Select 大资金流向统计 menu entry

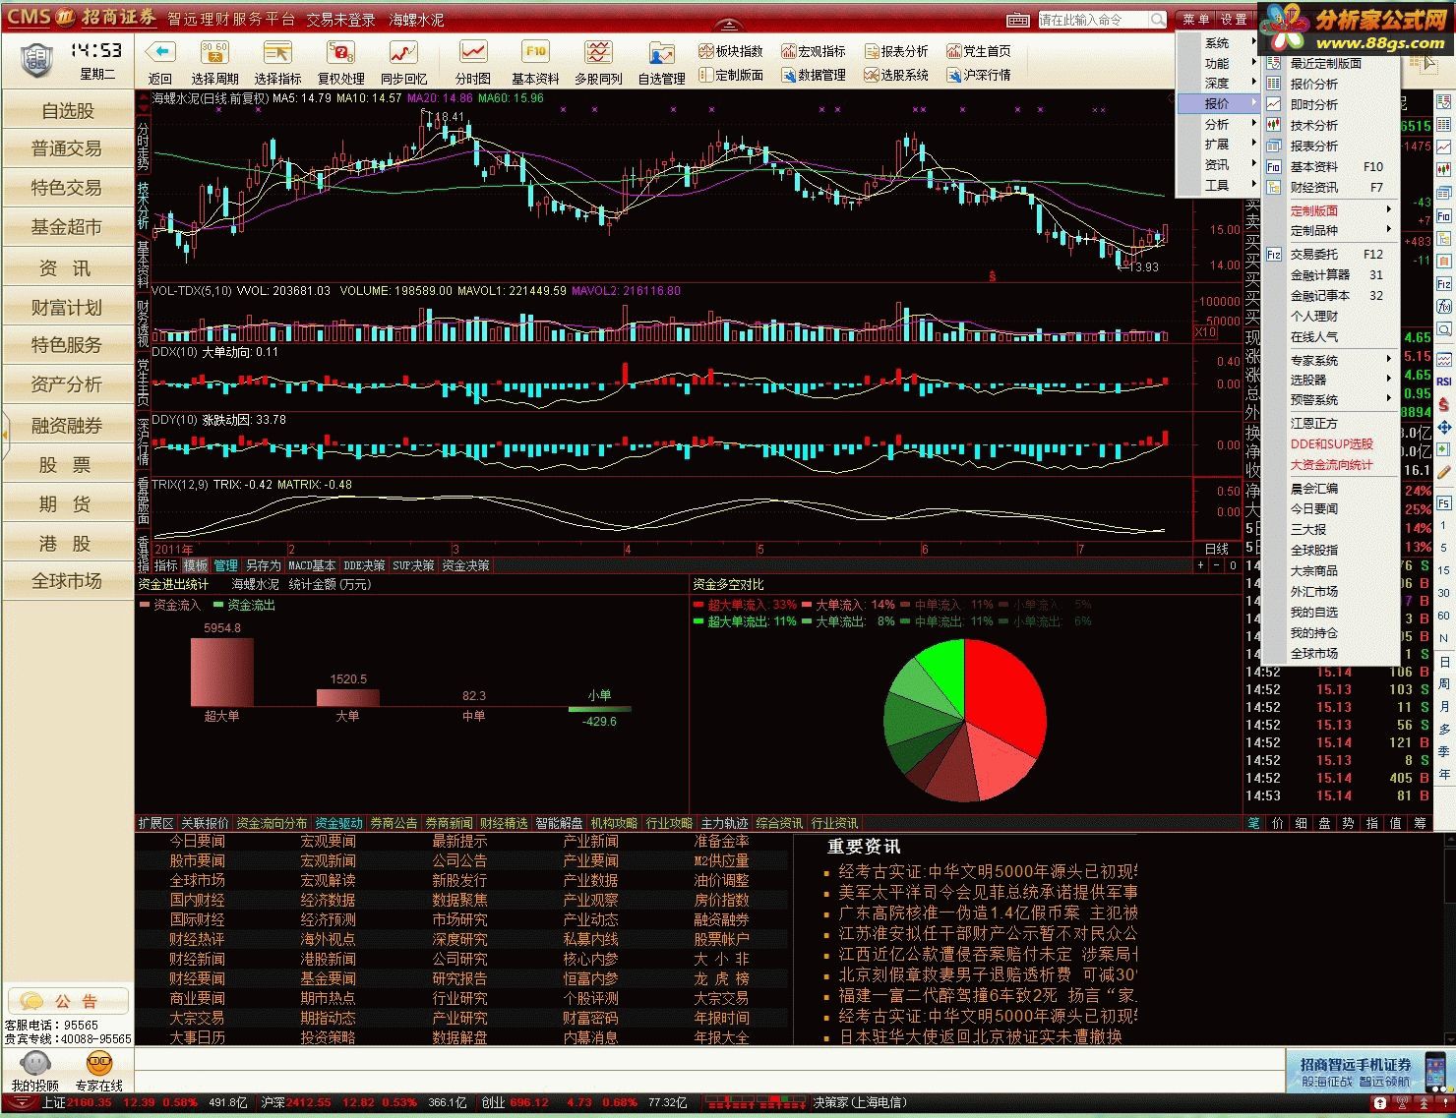click(1330, 464)
